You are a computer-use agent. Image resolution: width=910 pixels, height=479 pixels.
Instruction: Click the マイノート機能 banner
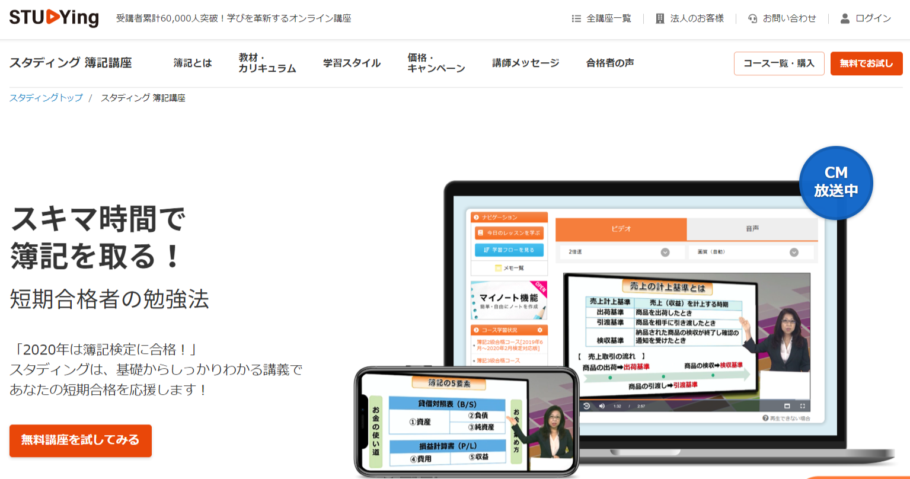coord(509,301)
